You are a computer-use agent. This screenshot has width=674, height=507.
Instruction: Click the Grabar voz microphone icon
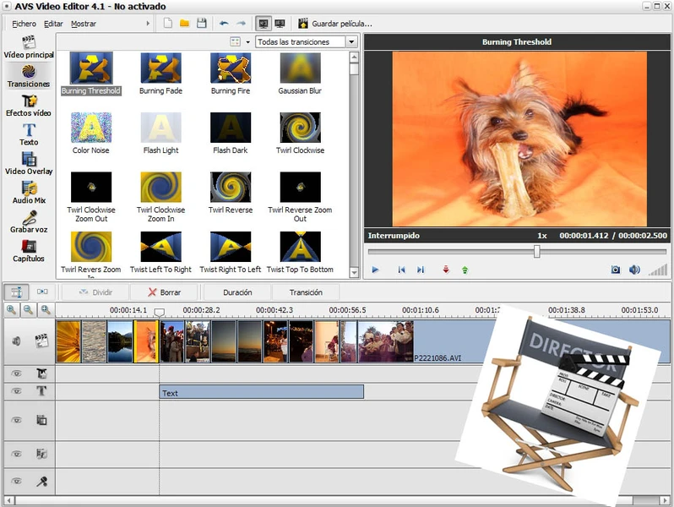pyautogui.click(x=29, y=219)
